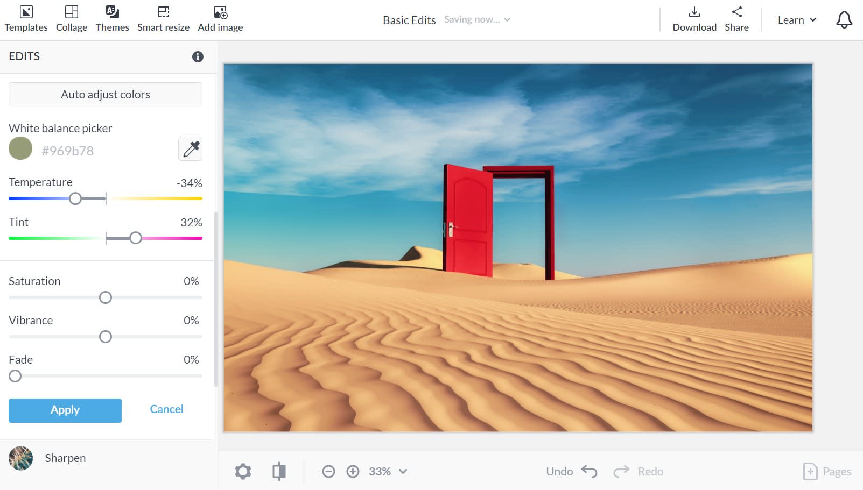
Task: Open the notifications bell
Action: point(844,20)
